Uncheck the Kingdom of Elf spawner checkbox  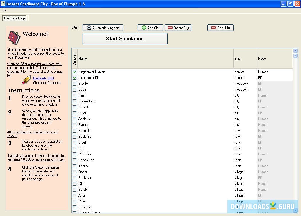74,78
